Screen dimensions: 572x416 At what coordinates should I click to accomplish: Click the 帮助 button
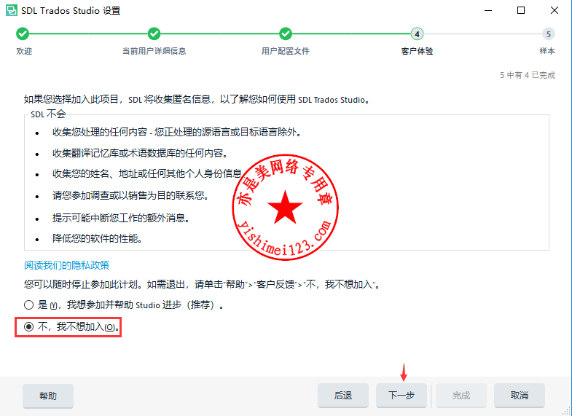pos(48,396)
